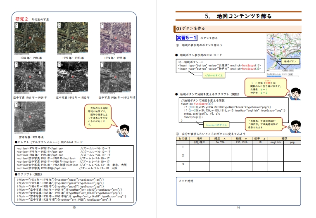The image size is (316, 218).
Task: Click the boy character beside the 天王寺駅 bubble
Action: click(x=124, y=131)
